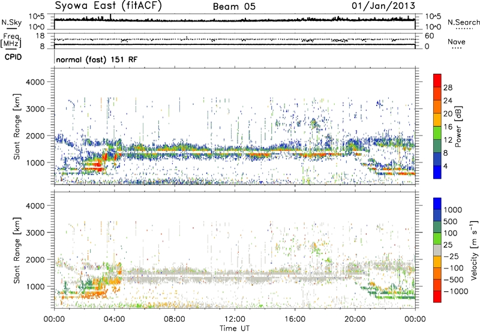The width and height of the screenshot is (480, 332).
Task: Click the 16:00 time tick label
Action: pos(295,319)
